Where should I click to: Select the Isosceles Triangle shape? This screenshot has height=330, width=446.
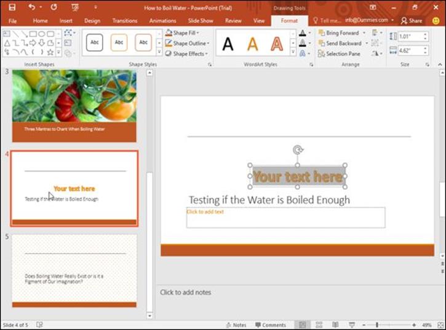pos(7,43)
